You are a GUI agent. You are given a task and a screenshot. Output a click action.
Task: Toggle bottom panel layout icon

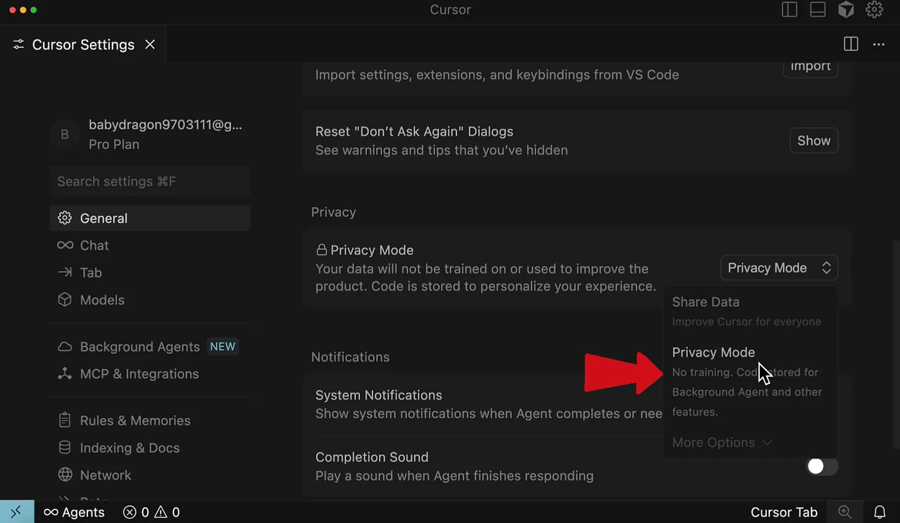(x=818, y=10)
